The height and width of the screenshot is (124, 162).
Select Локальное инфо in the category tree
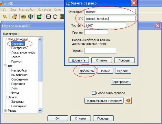(x=23, y=53)
